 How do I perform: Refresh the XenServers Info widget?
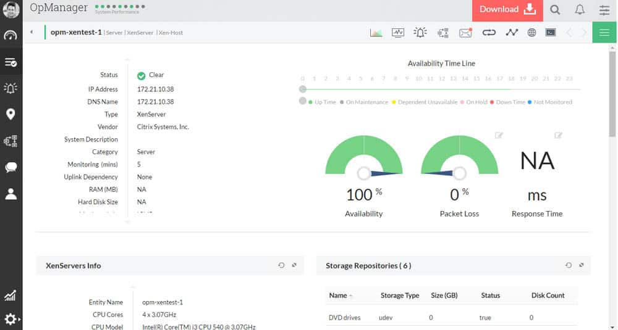pyautogui.click(x=281, y=265)
